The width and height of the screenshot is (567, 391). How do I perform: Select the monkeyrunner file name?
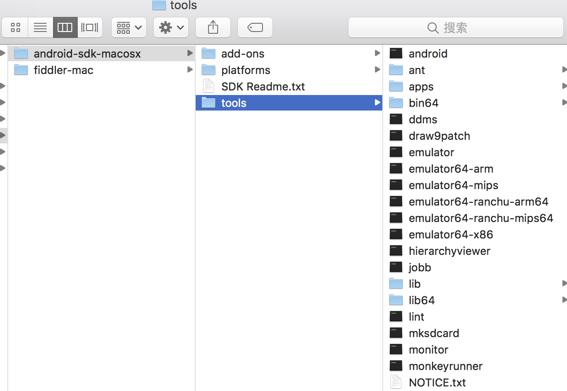tap(446, 366)
